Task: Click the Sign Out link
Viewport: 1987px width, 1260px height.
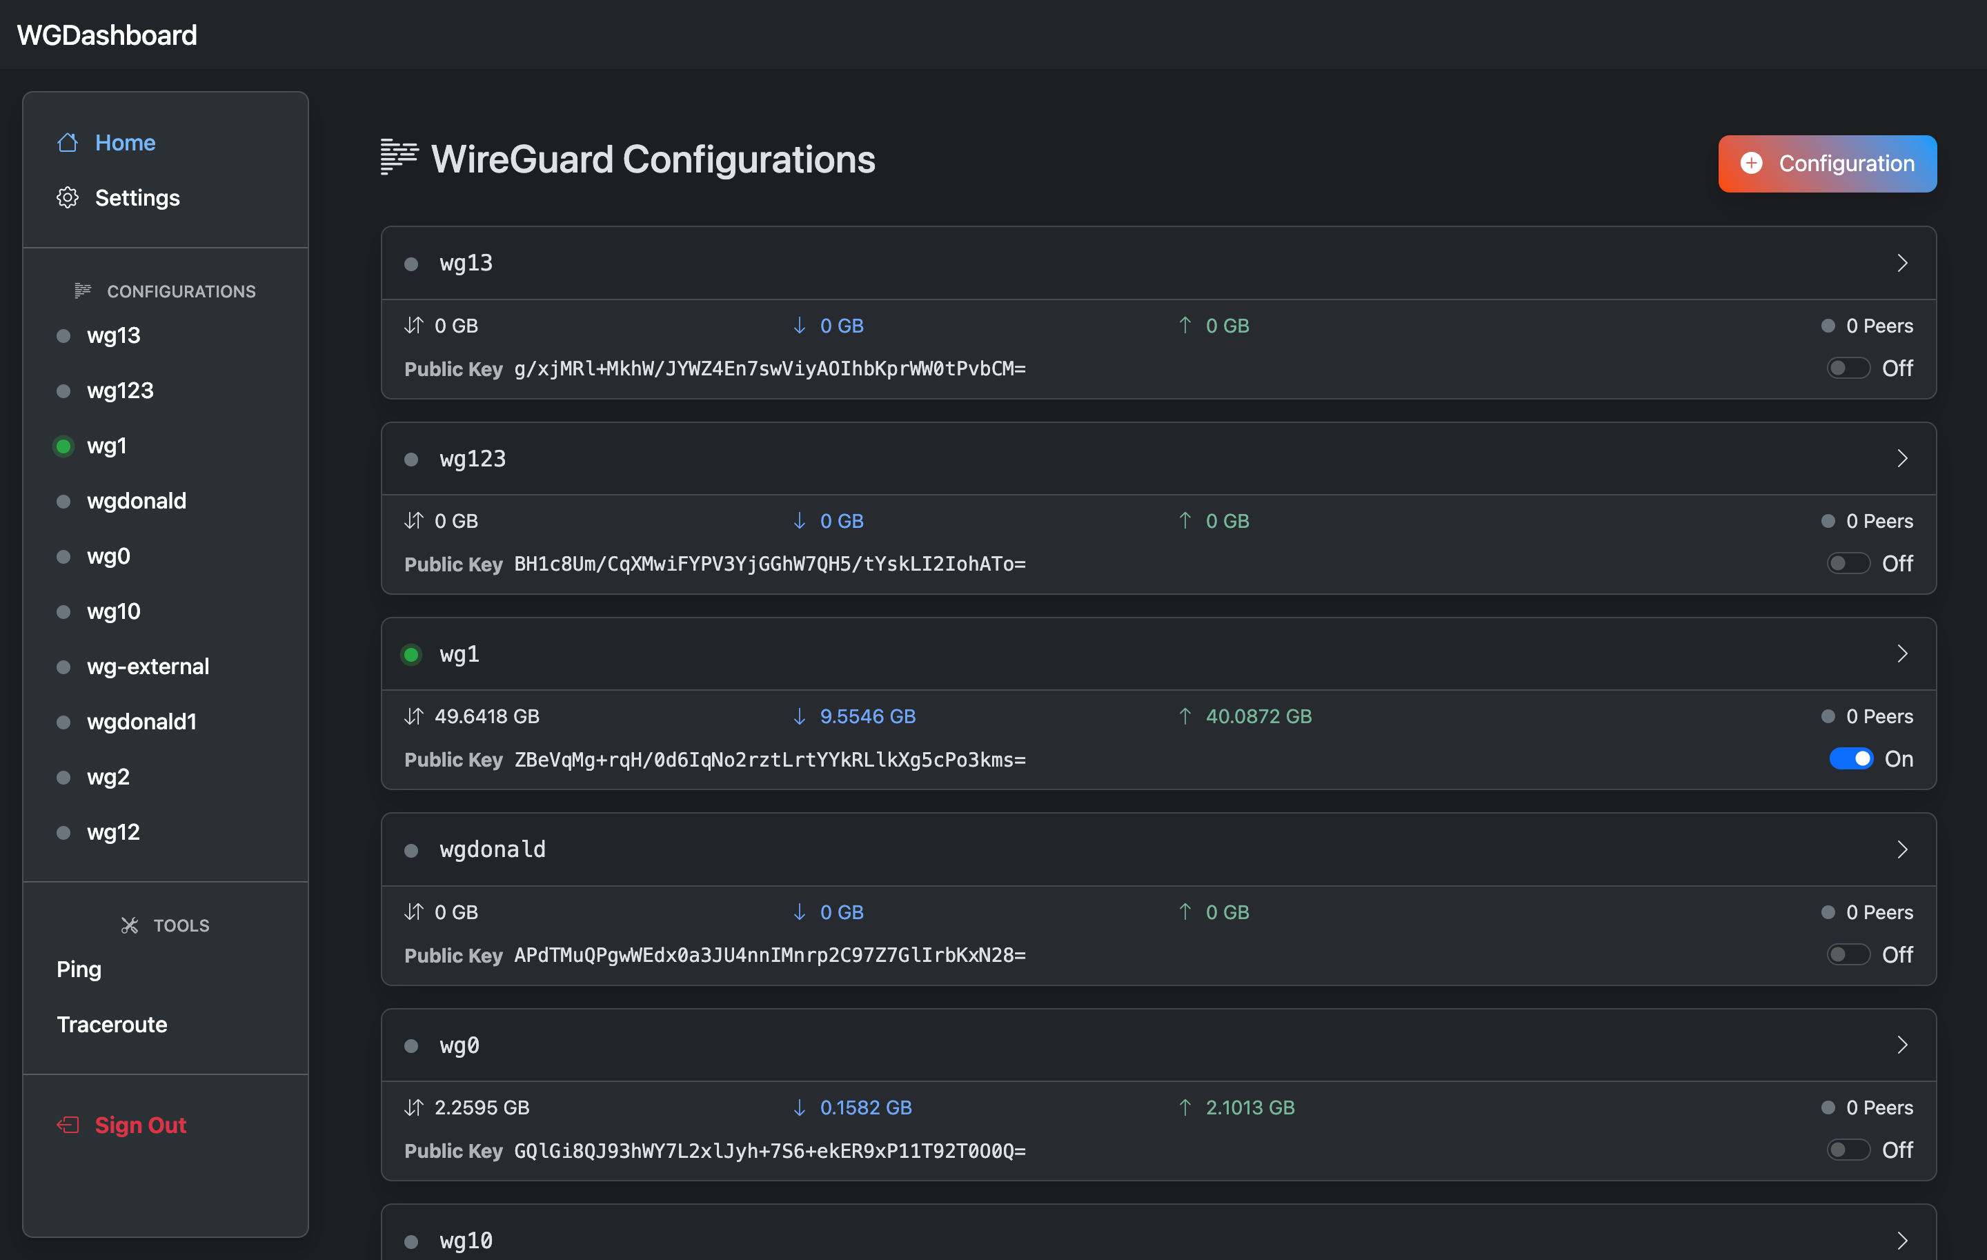Action: point(165,1125)
